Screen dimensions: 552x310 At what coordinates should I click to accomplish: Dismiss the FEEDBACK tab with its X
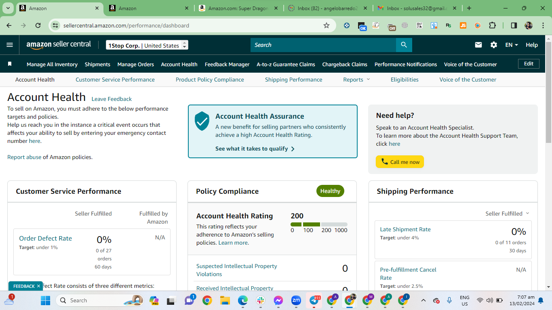click(38, 286)
